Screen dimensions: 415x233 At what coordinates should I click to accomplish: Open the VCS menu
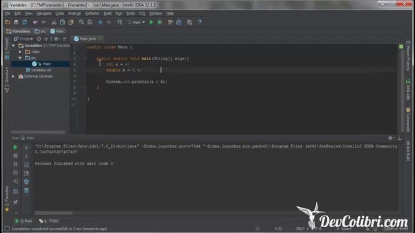142,14
